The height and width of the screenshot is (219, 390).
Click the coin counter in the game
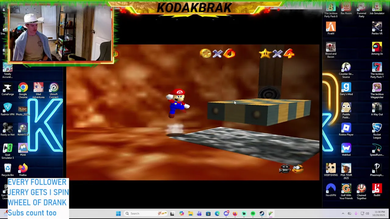tap(217, 54)
